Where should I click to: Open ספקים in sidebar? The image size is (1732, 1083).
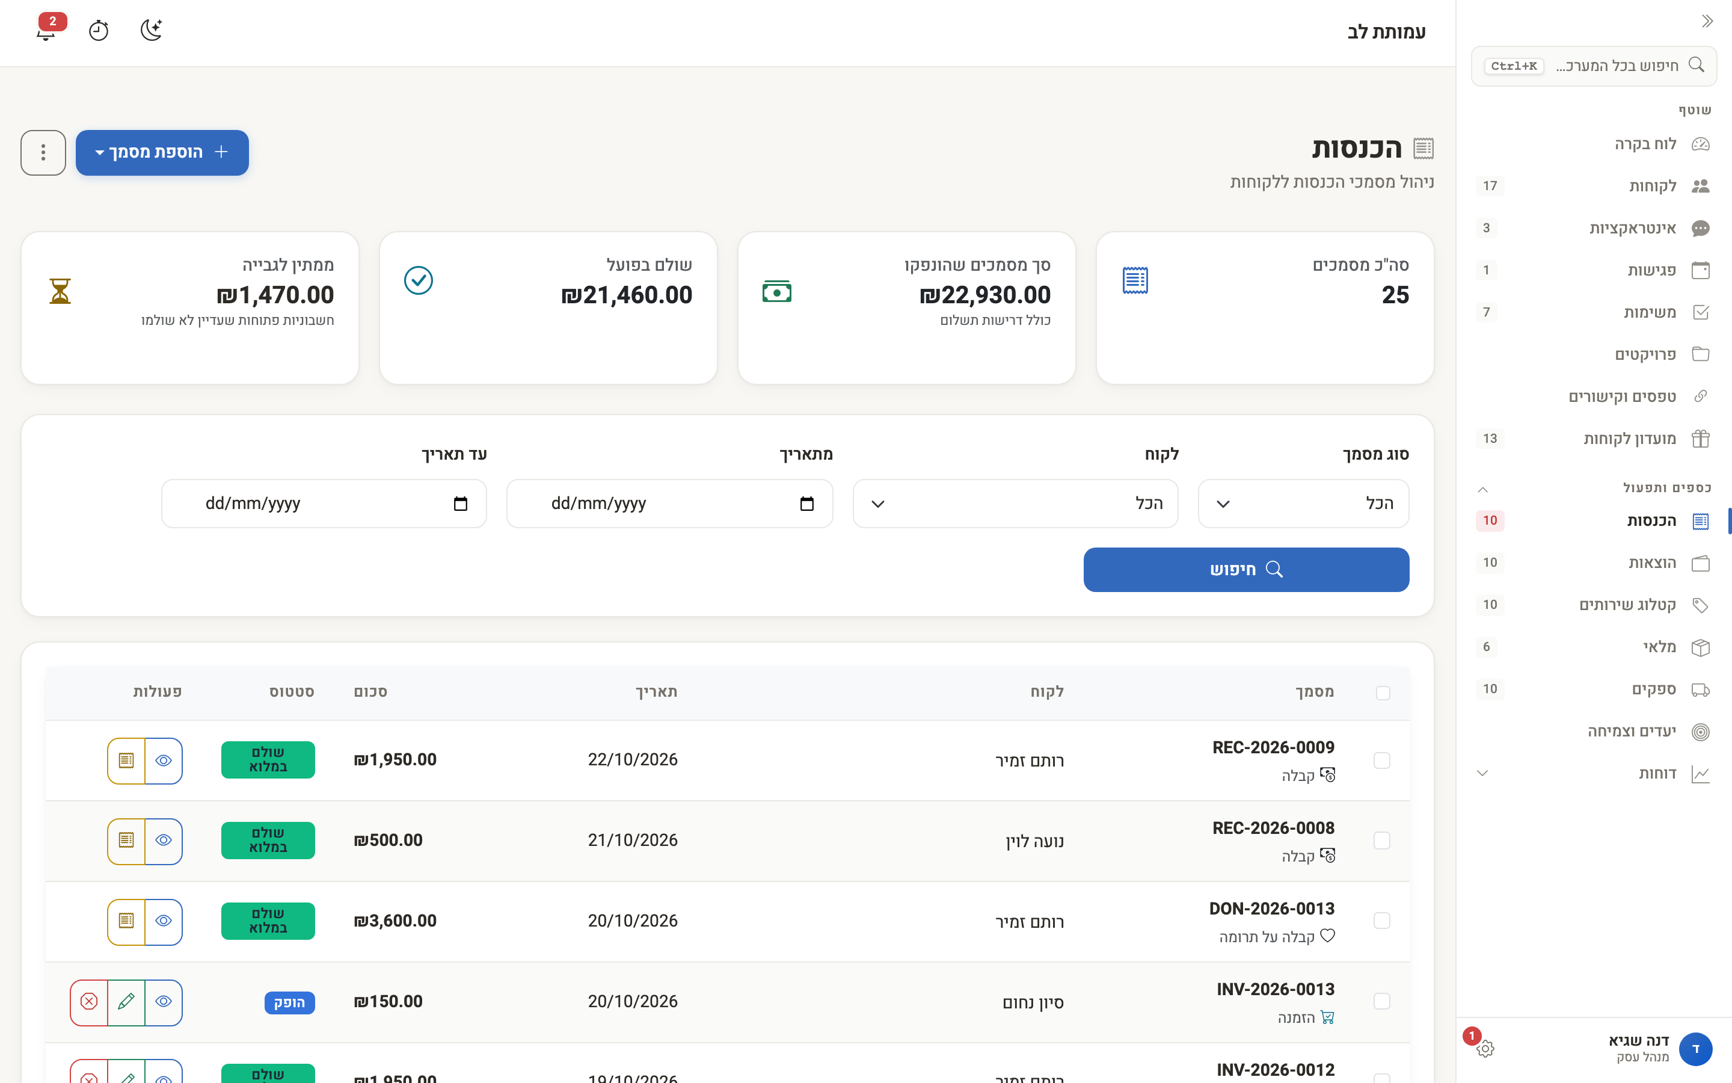pos(1594,689)
